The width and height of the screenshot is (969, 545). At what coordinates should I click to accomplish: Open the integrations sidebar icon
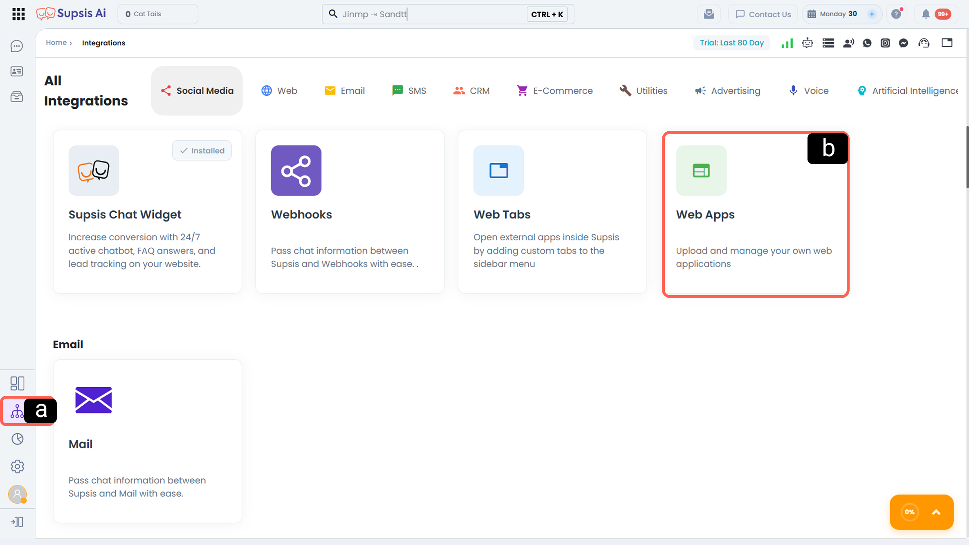pos(17,411)
